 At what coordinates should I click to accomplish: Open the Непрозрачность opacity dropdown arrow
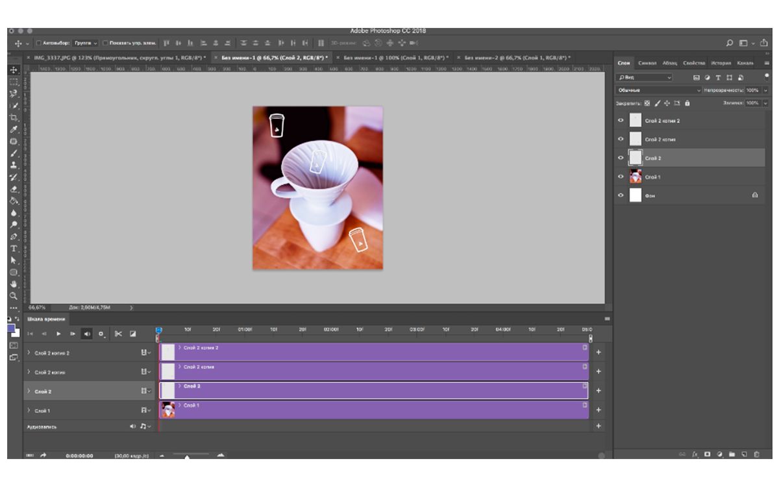point(765,90)
